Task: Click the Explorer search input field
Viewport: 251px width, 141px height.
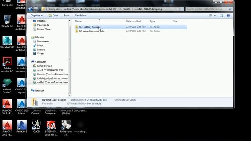Action: [207, 9]
